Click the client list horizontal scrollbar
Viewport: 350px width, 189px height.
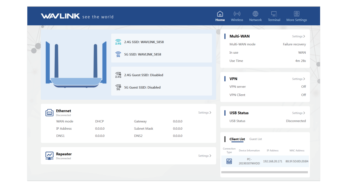coord(264,172)
